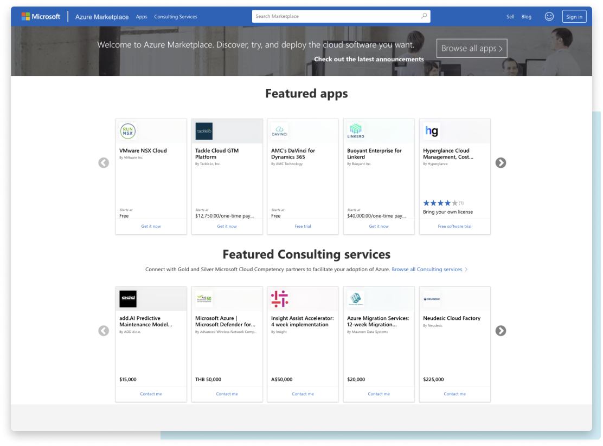Viewport: 603px width, 446px height.
Task: Open Buoyant Enterprise for Linkerd title
Action: tap(374, 154)
